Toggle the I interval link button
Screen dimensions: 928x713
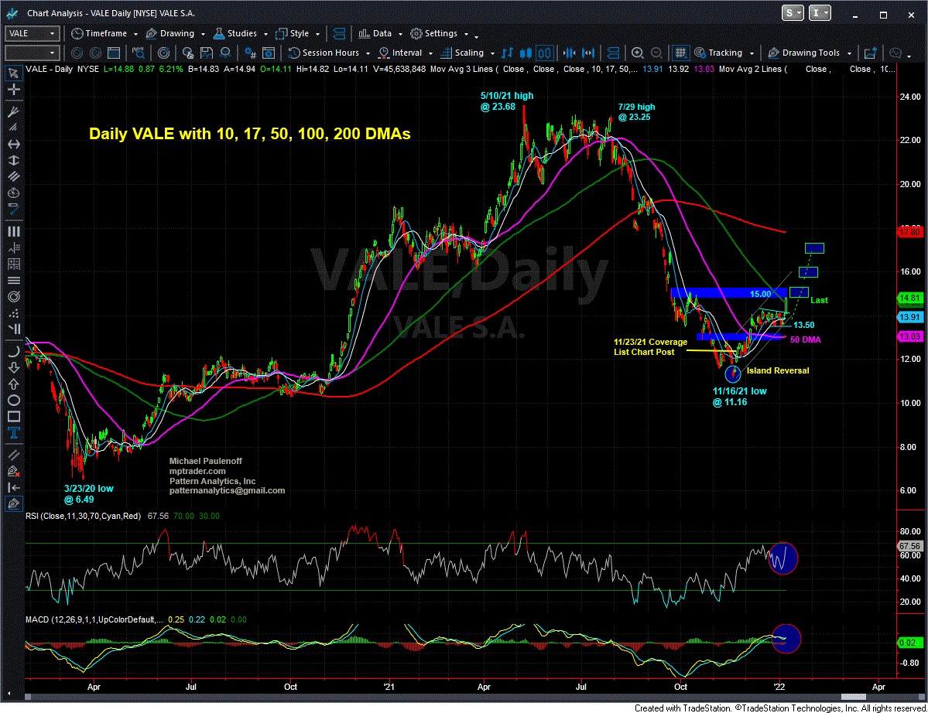[820, 13]
